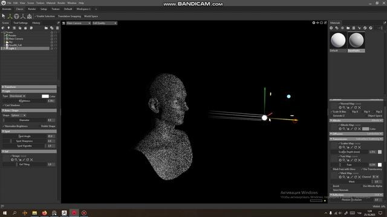
Task: Collapse the Gel section
Action: [x=29, y=151]
